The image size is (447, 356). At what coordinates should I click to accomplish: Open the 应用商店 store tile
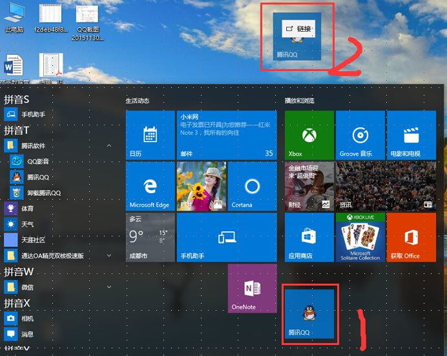point(309,237)
